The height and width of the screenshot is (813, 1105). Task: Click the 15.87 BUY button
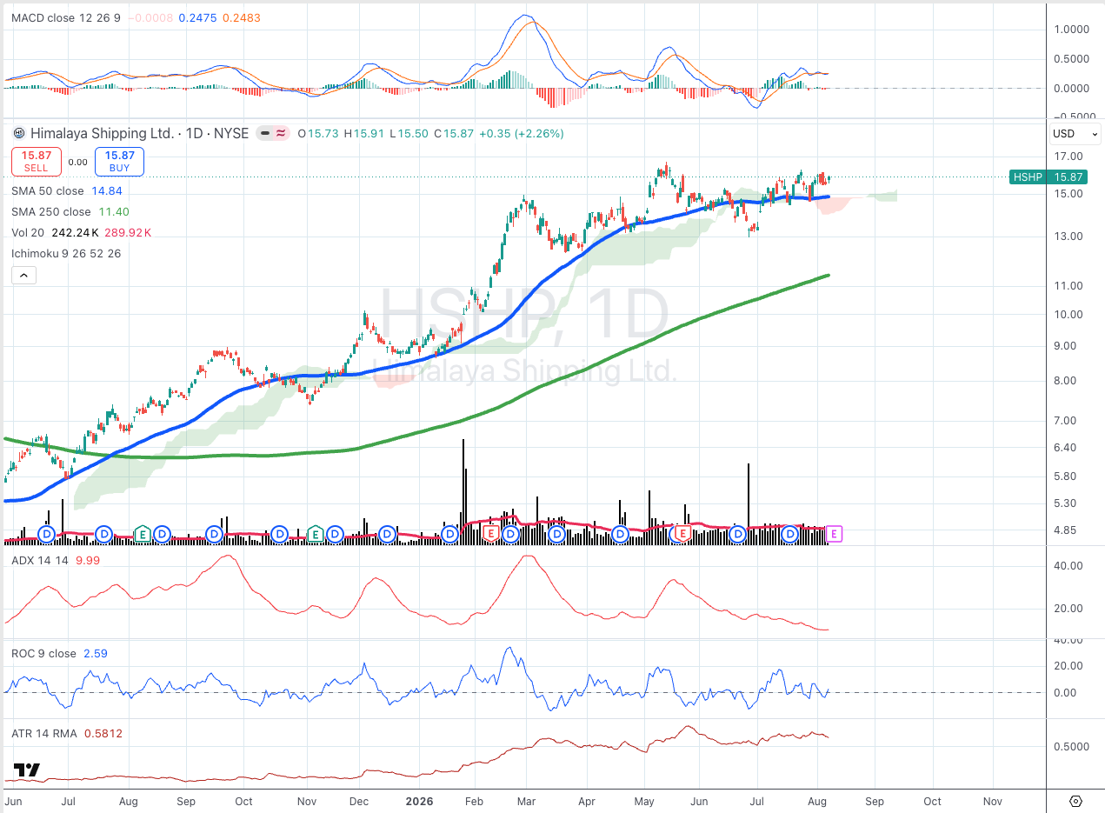coord(118,162)
